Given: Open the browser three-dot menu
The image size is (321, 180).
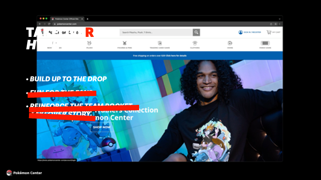Looking at the screenshot, I should [x=280, y=24].
